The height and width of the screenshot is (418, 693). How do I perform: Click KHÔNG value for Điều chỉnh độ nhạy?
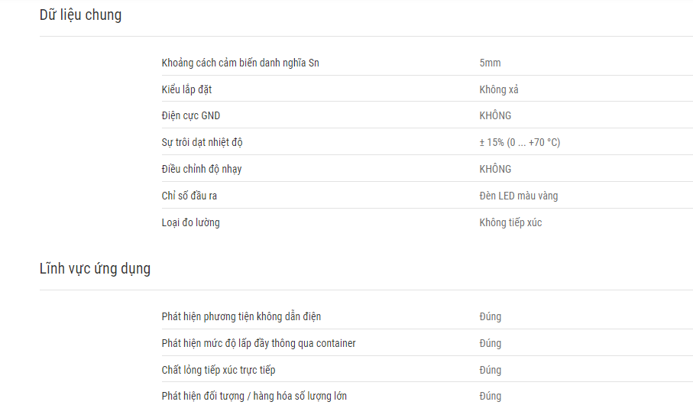point(495,169)
